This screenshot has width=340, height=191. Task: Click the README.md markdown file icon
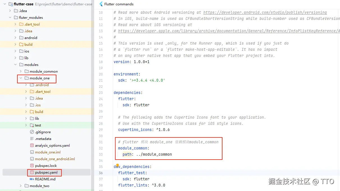click(x=32, y=179)
